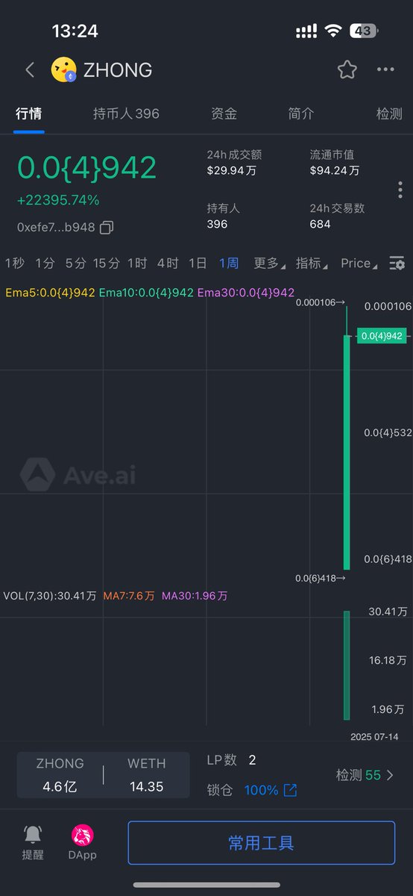Viewport: 413px width, 896px height.
Task: Open the Price mode dropdown
Action: click(x=359, y=263)
